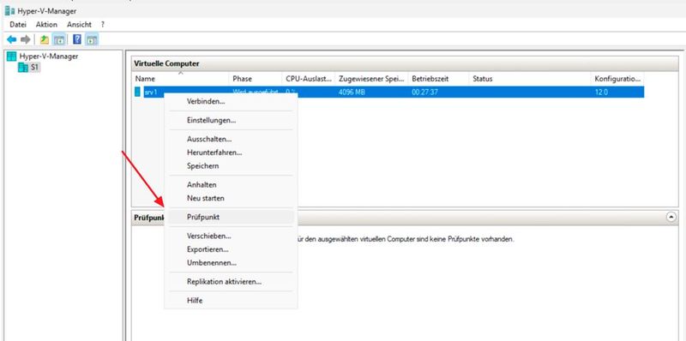The image size is (686, 341).
Task: Click the 00:27:37 uptime cell
Action: (425, 93)
